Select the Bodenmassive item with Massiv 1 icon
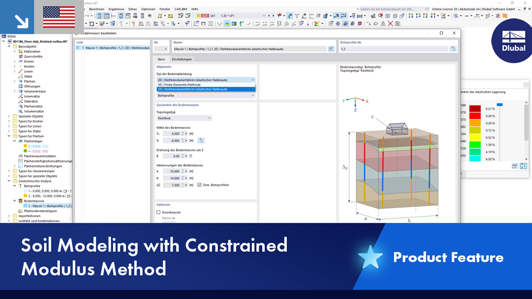The height and width of the screenshot is (299, 532). coord(26,206)
